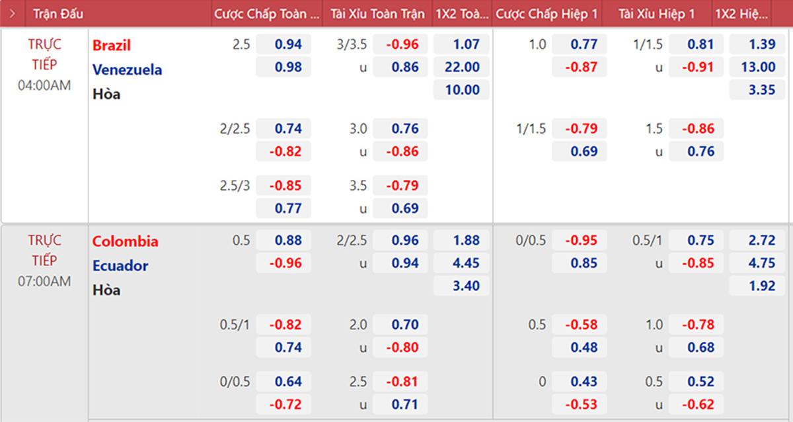Bet under 2/2.5 Colombia match at 0.94

[x=400, y=263]
